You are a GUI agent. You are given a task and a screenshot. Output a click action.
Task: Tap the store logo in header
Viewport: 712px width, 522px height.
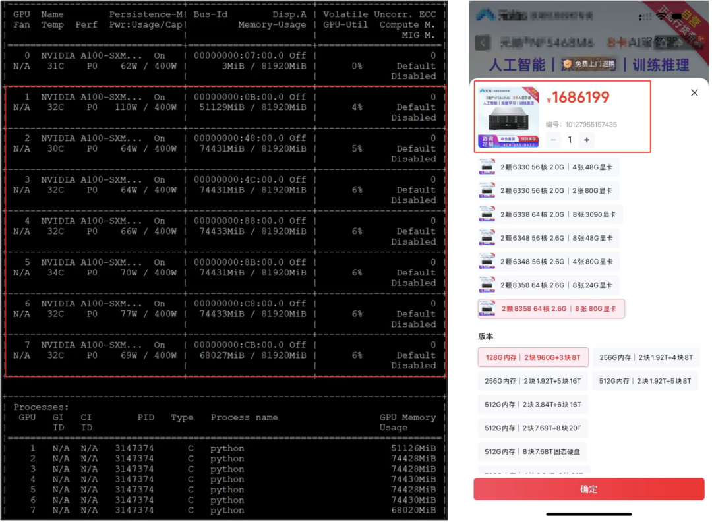point(485,15)
